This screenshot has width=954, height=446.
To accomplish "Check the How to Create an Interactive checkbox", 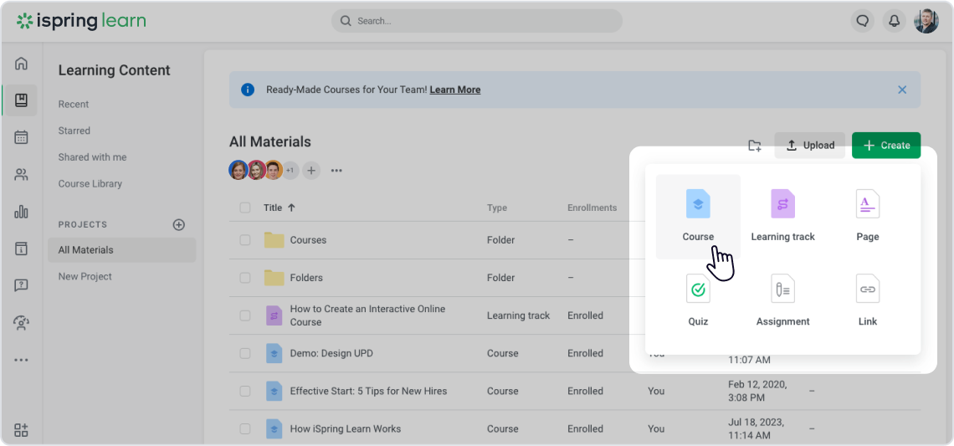I will tap(245, 315).
